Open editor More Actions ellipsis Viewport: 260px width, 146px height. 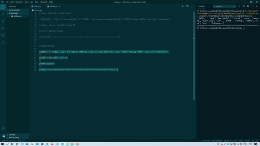pos(192,6)
